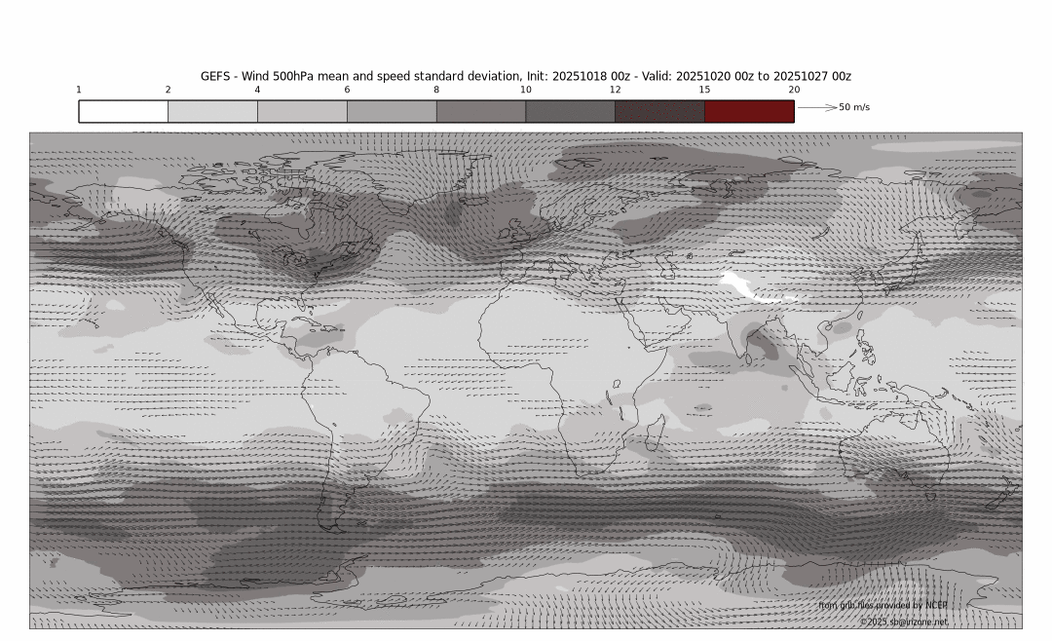Click the 2–4 light gray legend swatch
Image resolution: width=1052 pixels, height=641 pixels.
point(212,111)
